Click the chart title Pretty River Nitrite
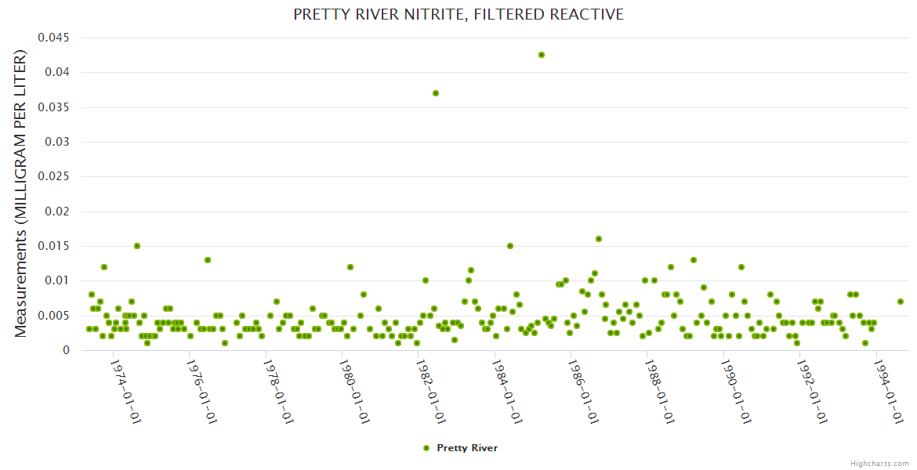This screenshot has height=470, width=917. tap(458, 14)
